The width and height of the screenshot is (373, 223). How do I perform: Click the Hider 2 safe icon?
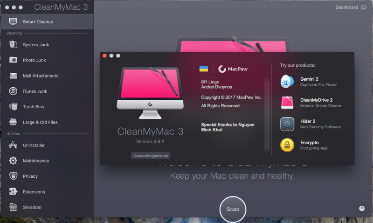(287, 124)
